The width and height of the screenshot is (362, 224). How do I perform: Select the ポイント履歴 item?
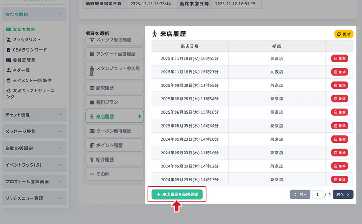point(114,145)
